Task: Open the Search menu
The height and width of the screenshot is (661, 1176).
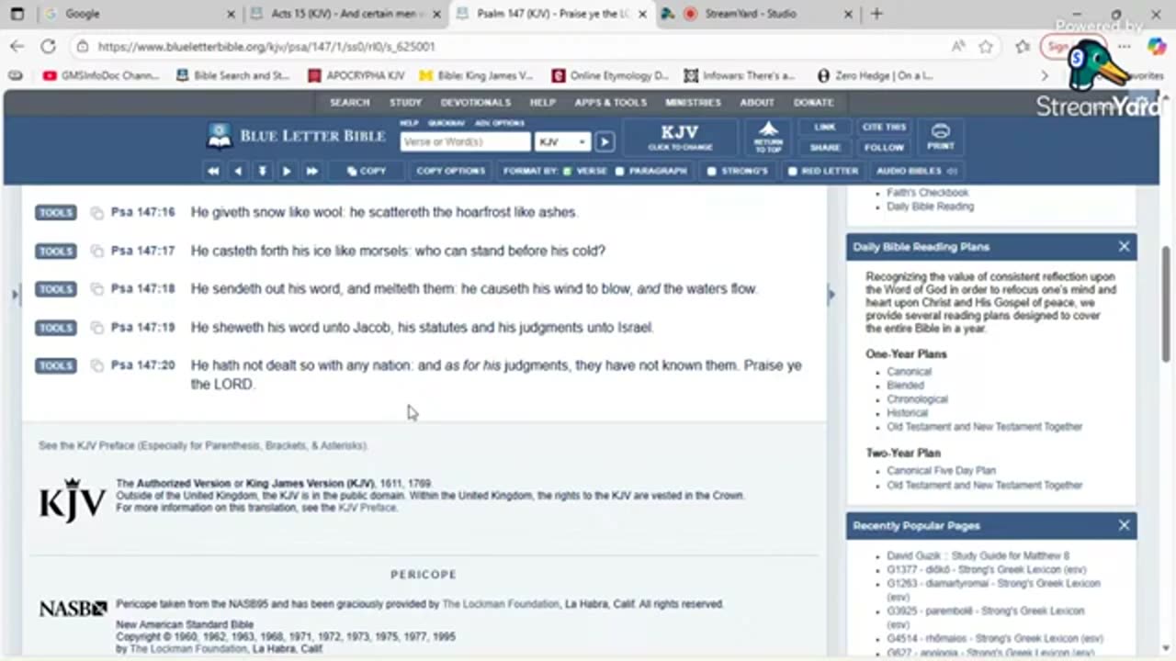Action: click(349, 103)
